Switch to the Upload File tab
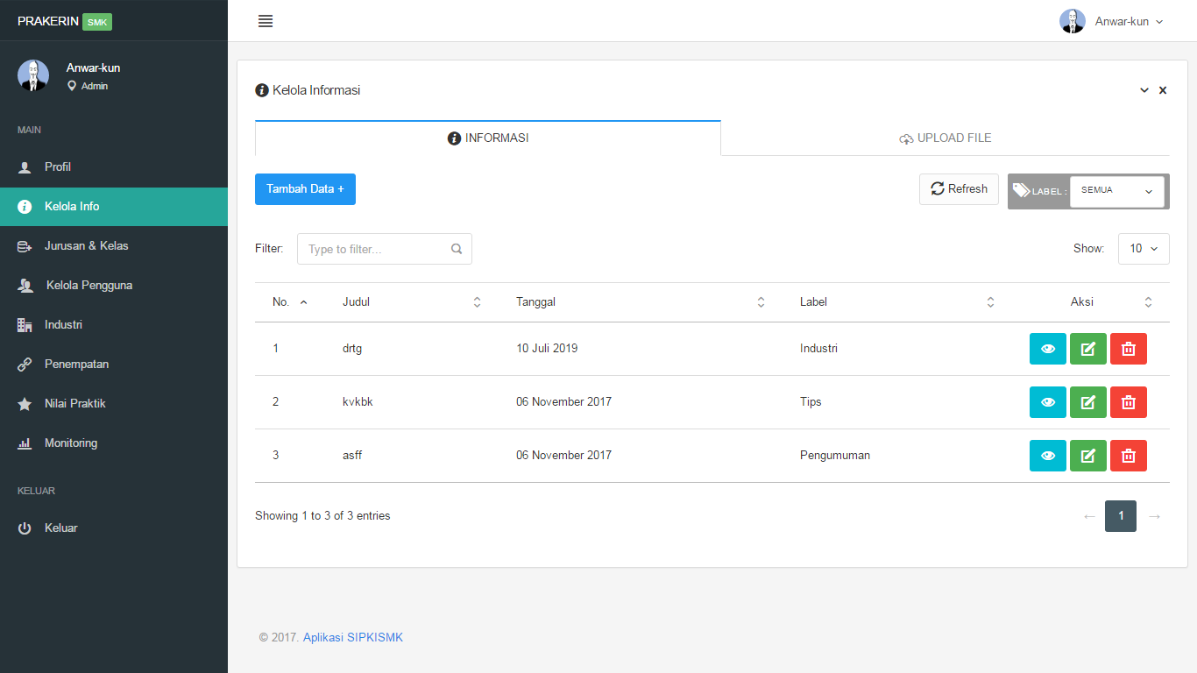The image size is (1197, 673). 945,138
